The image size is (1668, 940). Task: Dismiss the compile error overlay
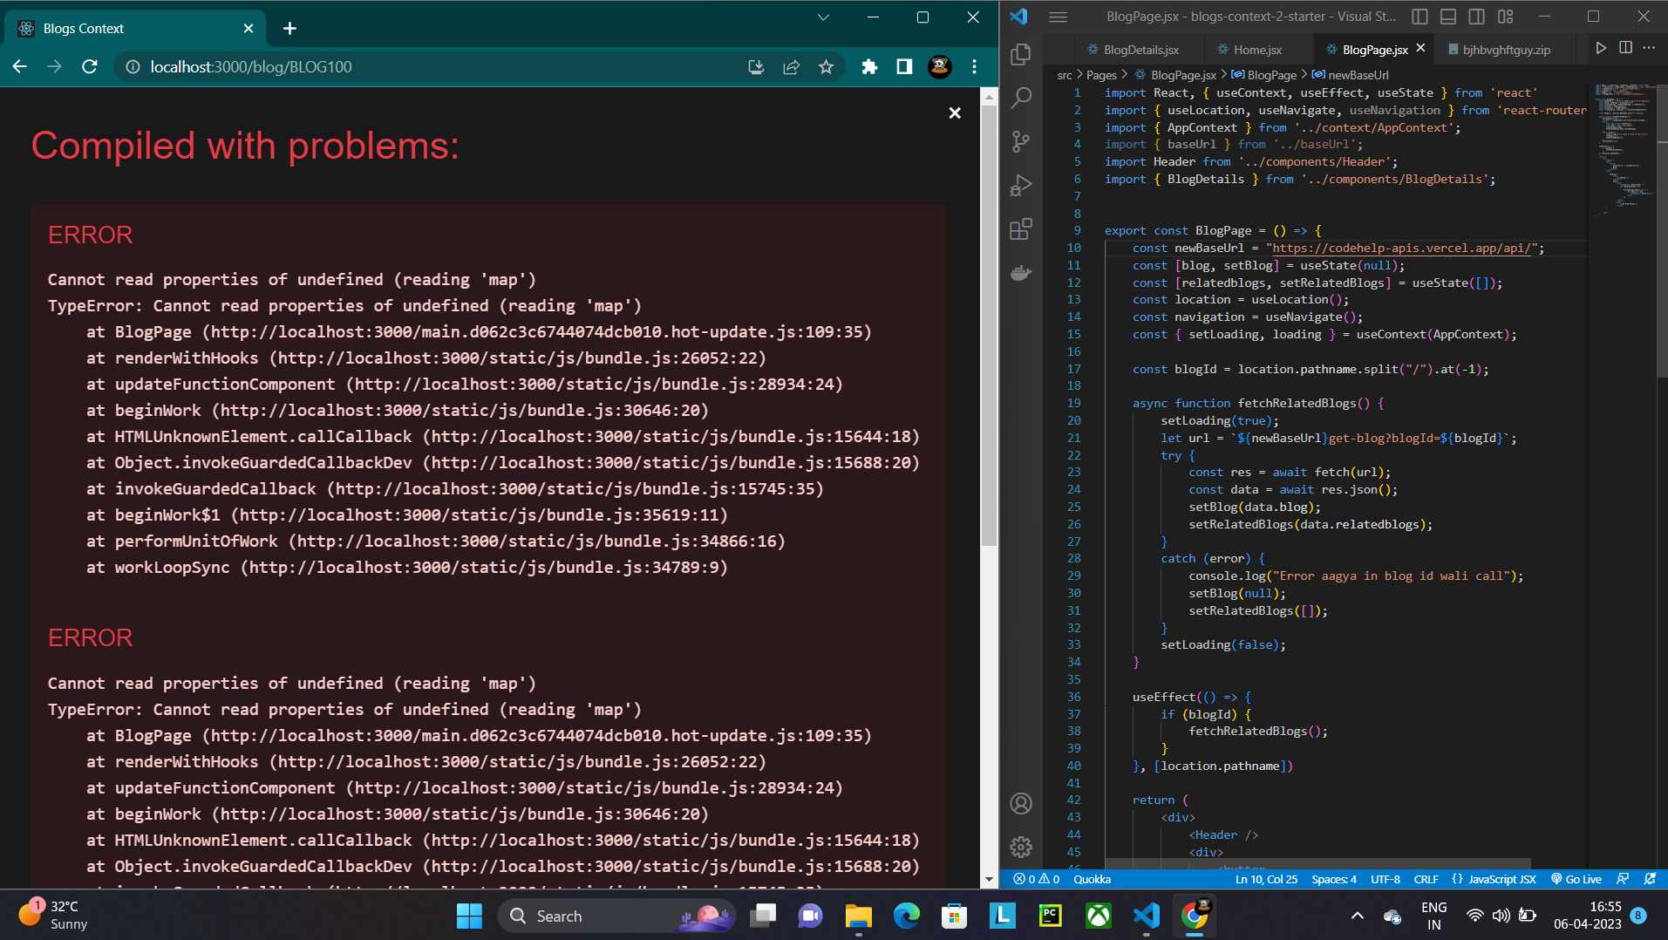click(x=955, y=113)
